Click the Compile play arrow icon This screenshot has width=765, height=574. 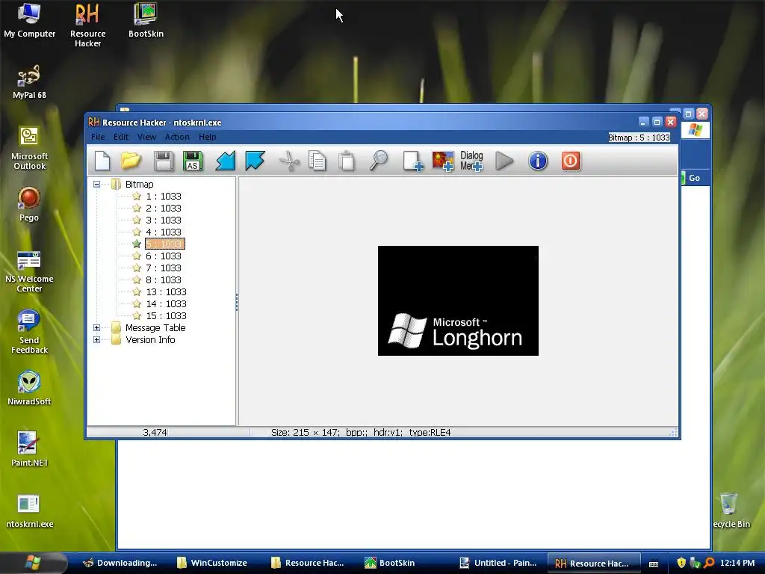click(504, 161)
